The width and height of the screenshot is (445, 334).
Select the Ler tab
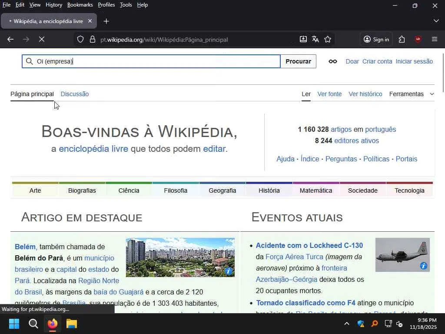click(306, 94)
